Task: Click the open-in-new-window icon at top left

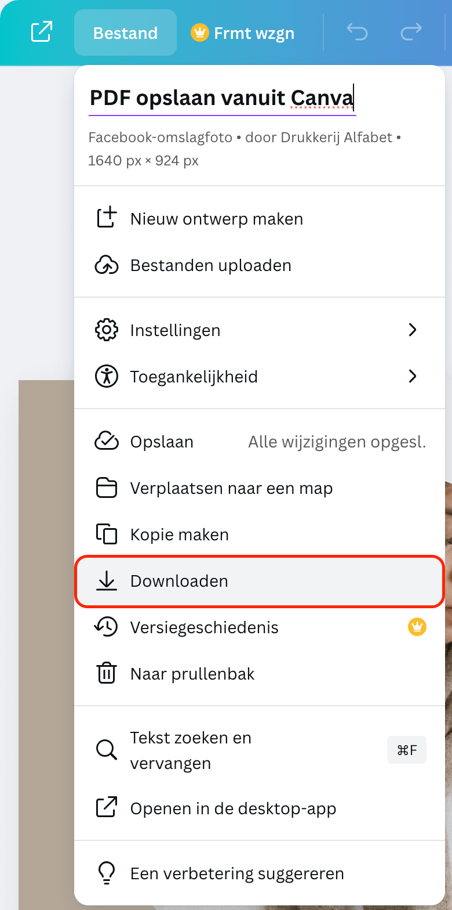Action: pyautogui.click(x=41, y=32)
